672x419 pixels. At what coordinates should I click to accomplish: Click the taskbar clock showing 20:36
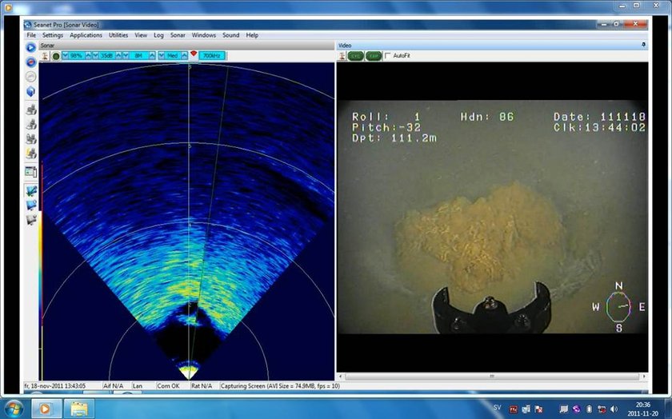click(x=643, y=409)
